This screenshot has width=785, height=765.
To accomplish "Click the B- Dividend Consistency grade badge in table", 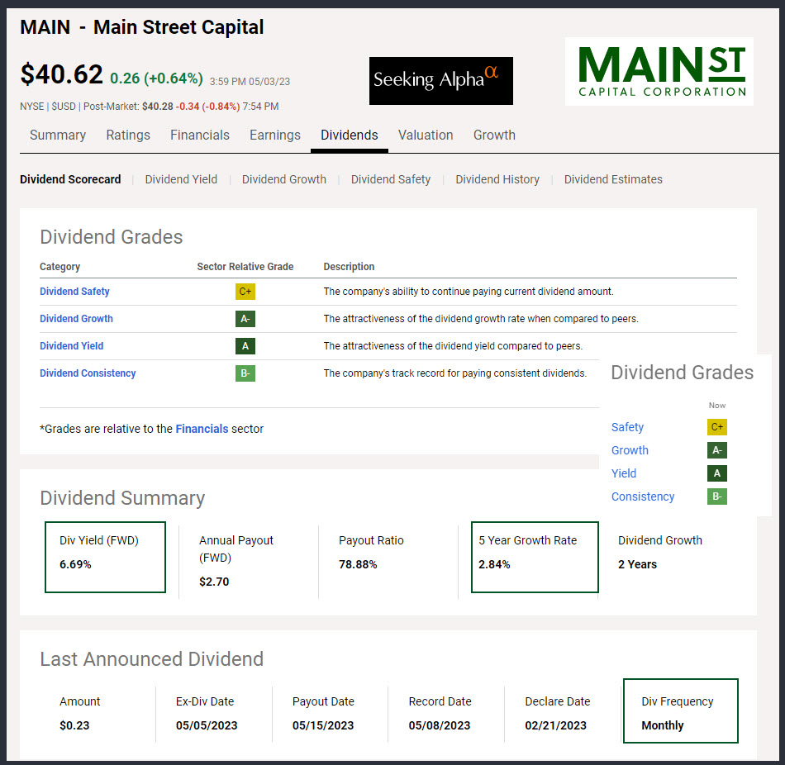I will (x=245, y=373).
